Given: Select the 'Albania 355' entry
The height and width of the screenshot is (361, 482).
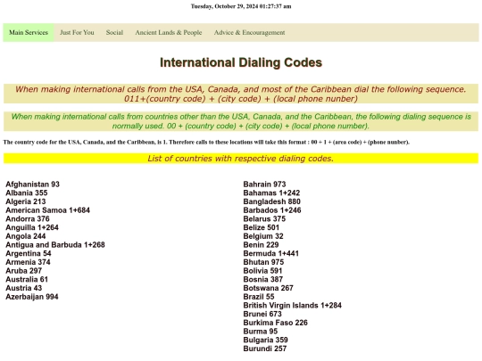Looking at the screenshot, I should [27, 193].
